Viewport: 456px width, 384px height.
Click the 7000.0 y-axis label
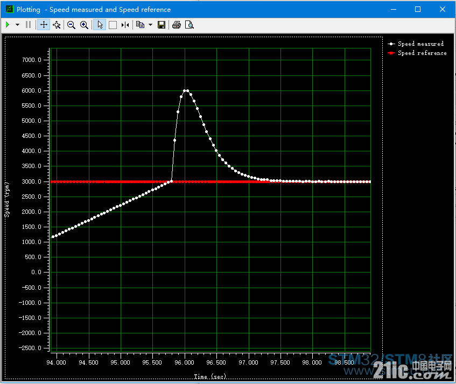[x=32, y=60]
